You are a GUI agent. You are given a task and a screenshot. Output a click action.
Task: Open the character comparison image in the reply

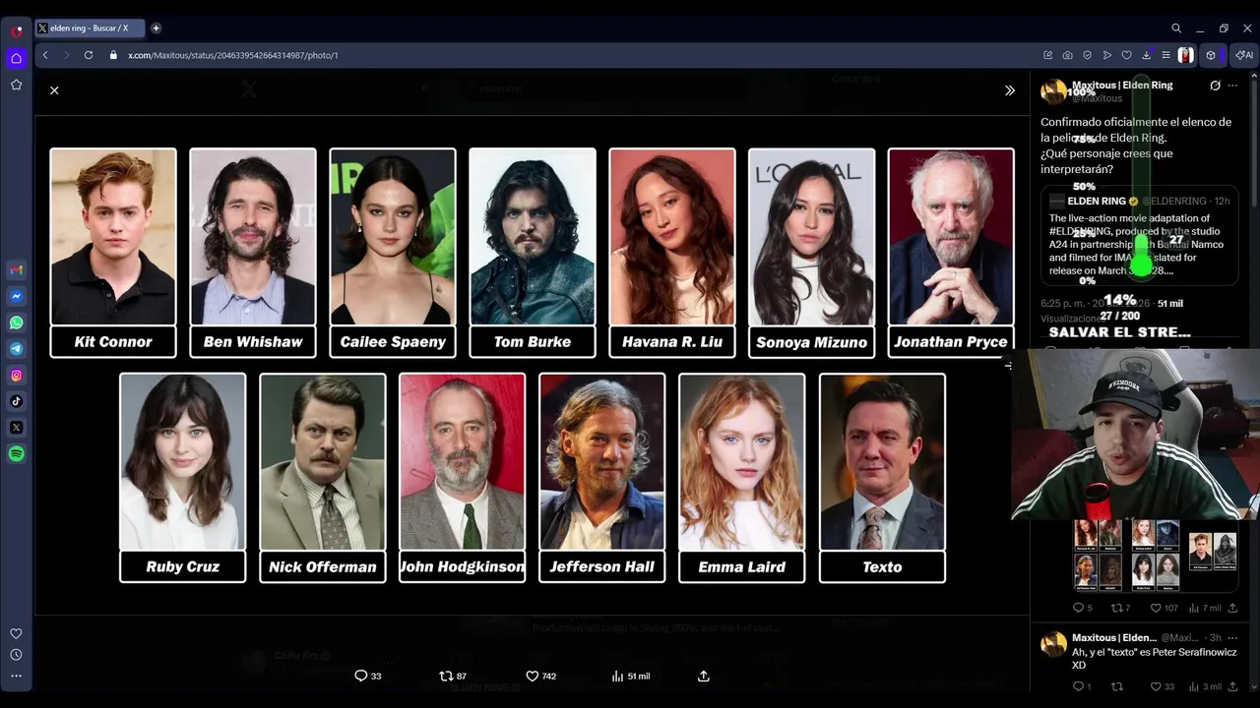(1155, 555)
